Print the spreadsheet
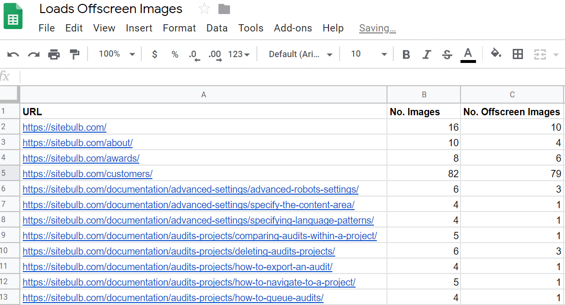This screenshot has height=305, width=565. (54, 54)
